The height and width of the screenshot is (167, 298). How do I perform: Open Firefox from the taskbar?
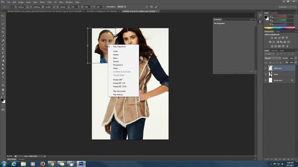(x=42, y=164)
